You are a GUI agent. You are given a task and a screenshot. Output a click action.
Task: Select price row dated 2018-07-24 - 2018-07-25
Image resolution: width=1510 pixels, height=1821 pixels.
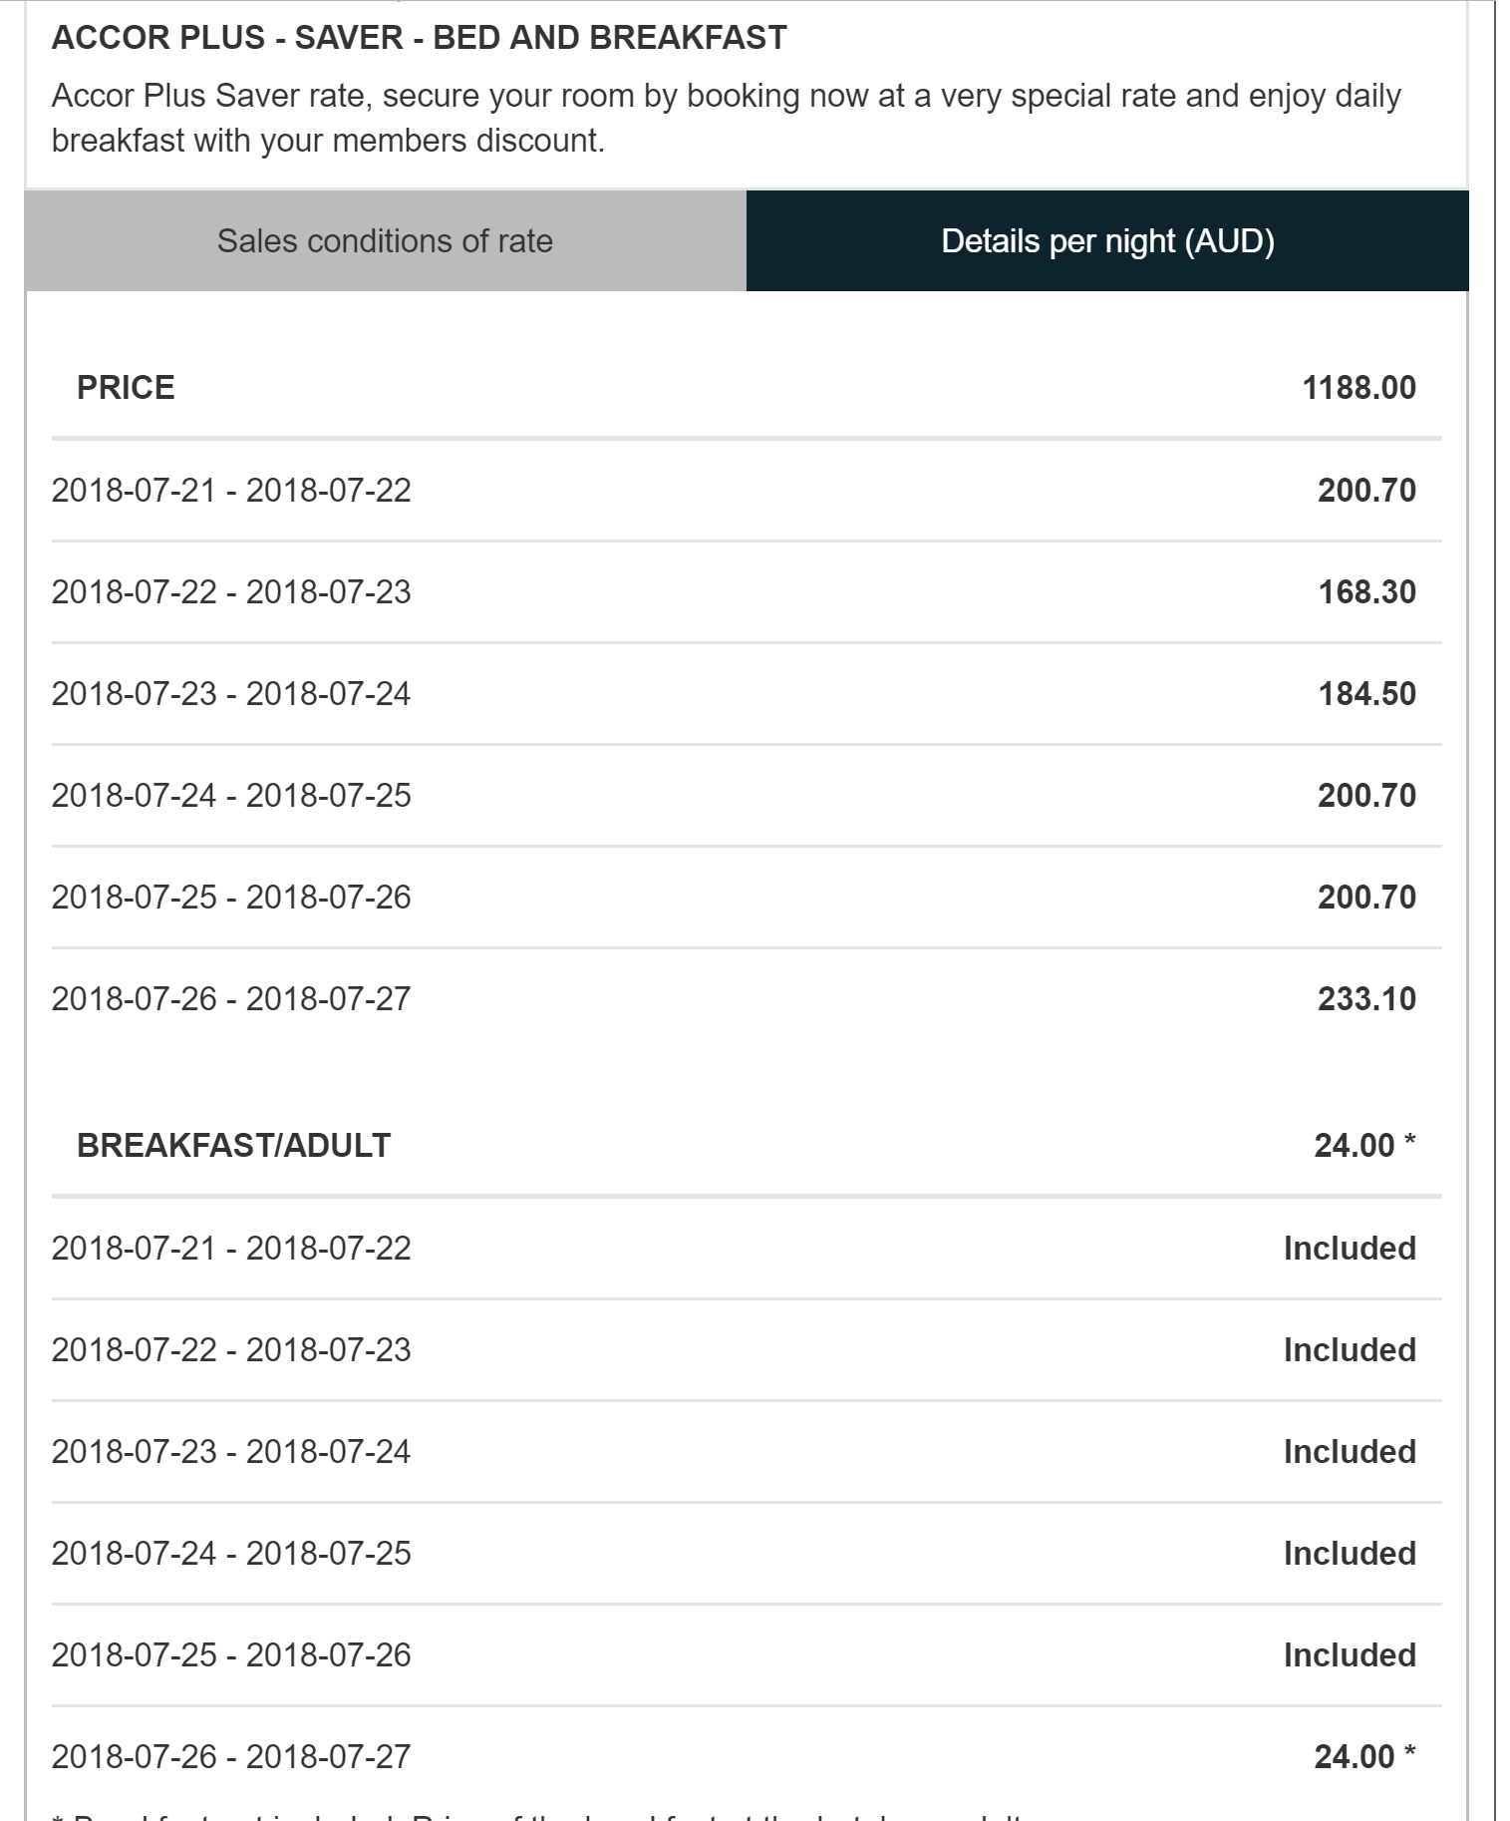(x=231, y=796)
